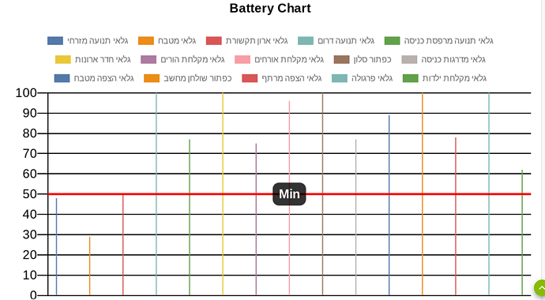
Task: Click the pink swatch for גלאי מקלחת אורחים
Action: click(242, 59)
